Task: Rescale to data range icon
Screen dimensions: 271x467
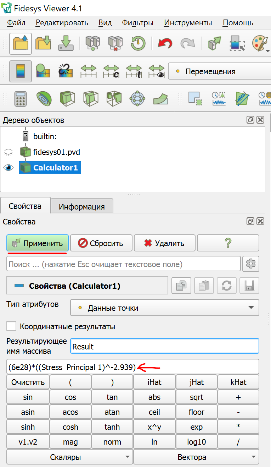Action: pyautogui.click(x=89, y=71)
